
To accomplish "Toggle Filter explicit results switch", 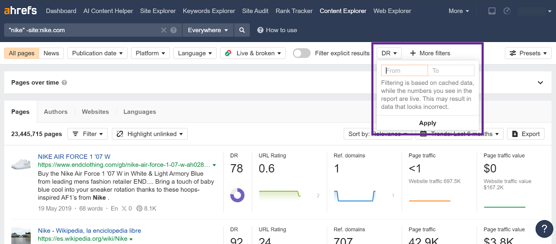I will (301, 53).
